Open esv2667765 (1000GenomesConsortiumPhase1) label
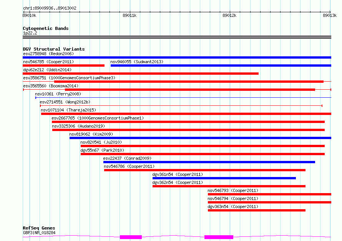The height and width of the screenshot is (241, 342). point(98,118)
